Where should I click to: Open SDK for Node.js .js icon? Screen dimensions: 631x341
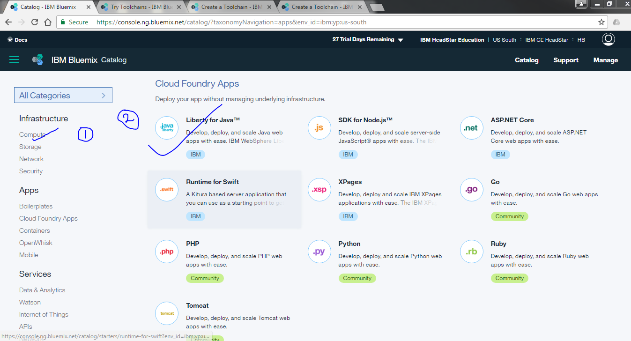point(319,128)
